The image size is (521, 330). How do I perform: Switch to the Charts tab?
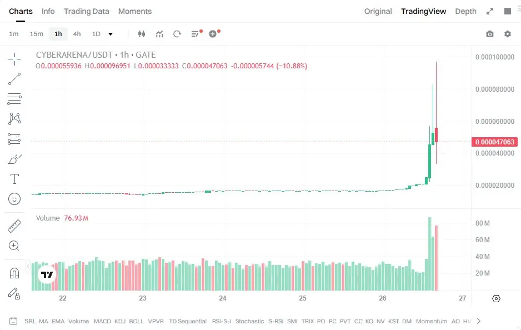pos(21,11)
